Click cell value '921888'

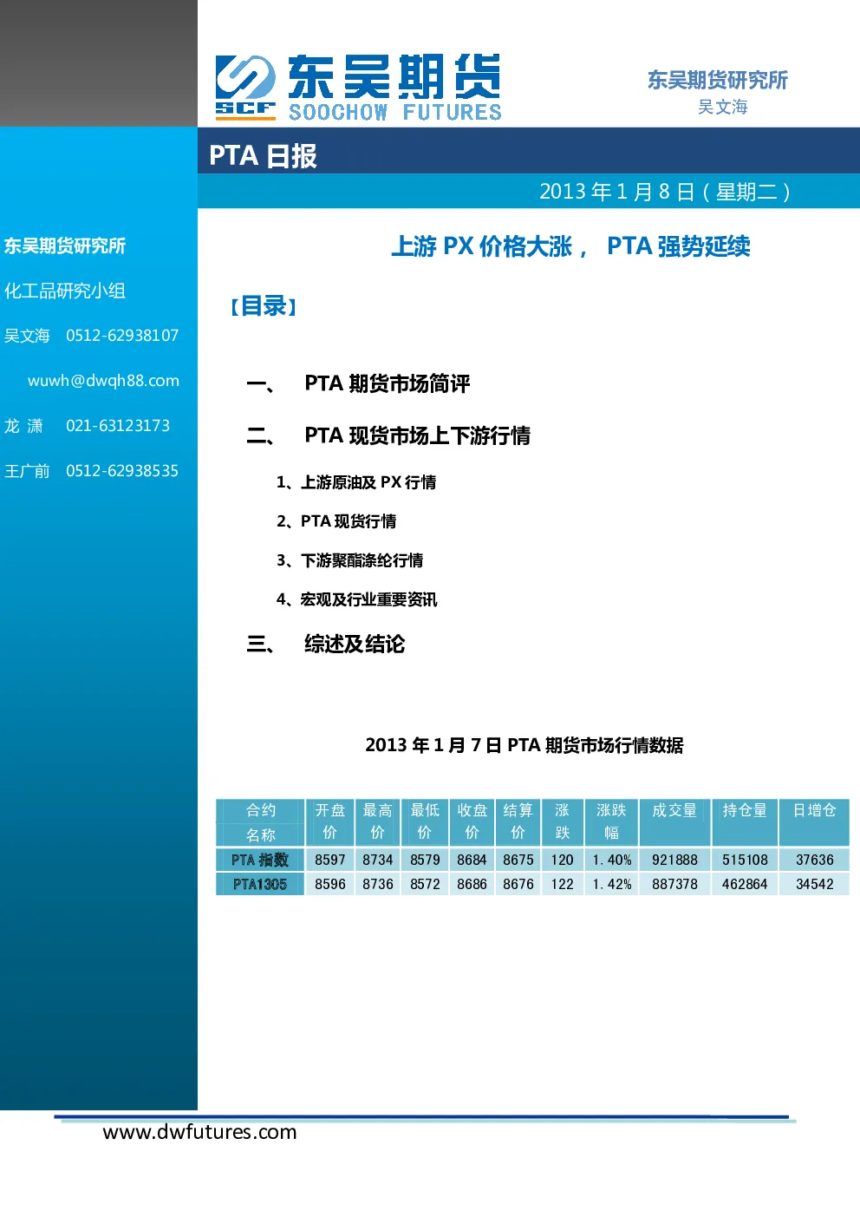[x=674, y=860]
